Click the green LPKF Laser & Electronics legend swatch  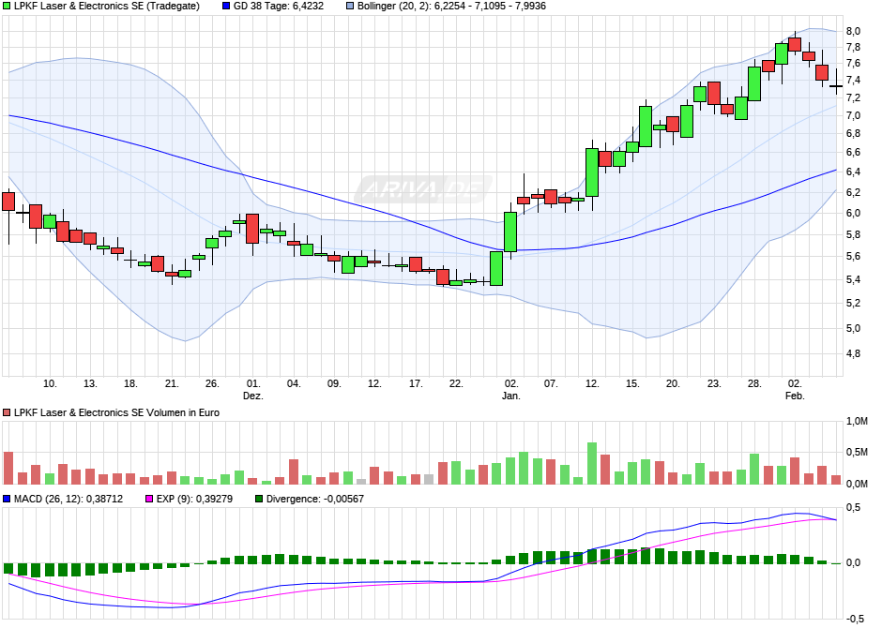pyautogui.click(x=7, y=7)
